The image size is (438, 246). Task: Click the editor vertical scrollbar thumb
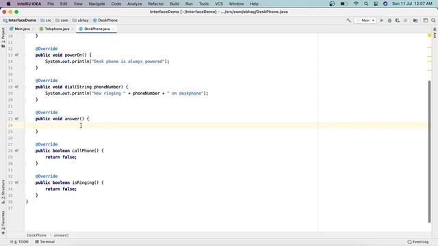(429, 152)
